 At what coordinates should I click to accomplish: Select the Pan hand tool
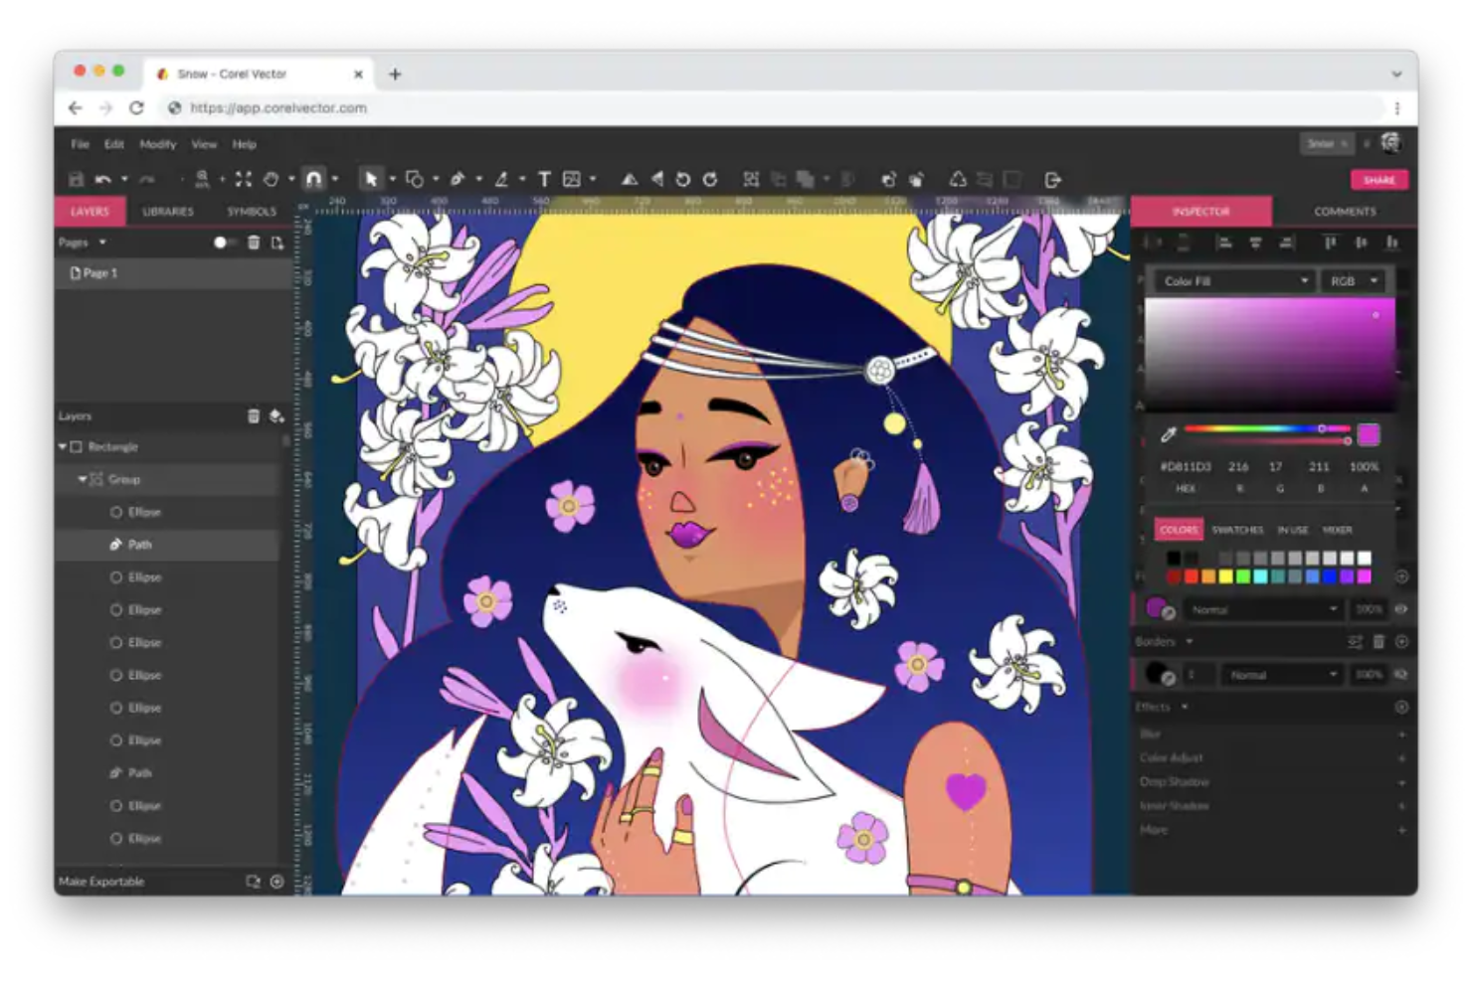point(271,180)
